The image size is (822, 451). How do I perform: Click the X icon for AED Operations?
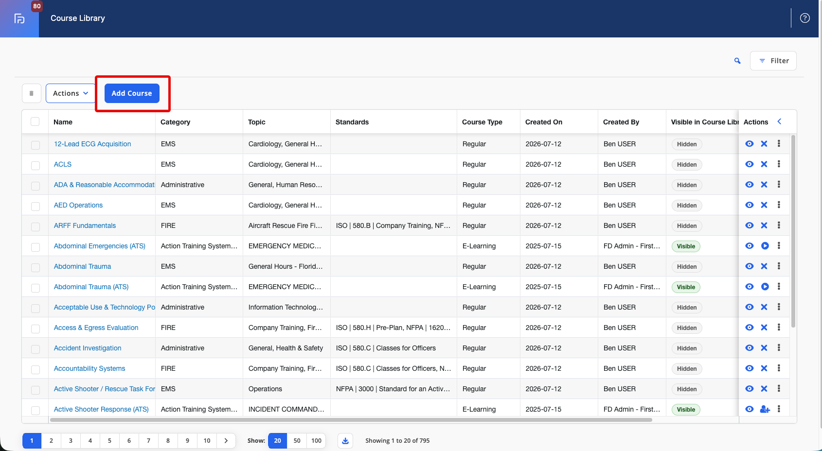[764, 205]
